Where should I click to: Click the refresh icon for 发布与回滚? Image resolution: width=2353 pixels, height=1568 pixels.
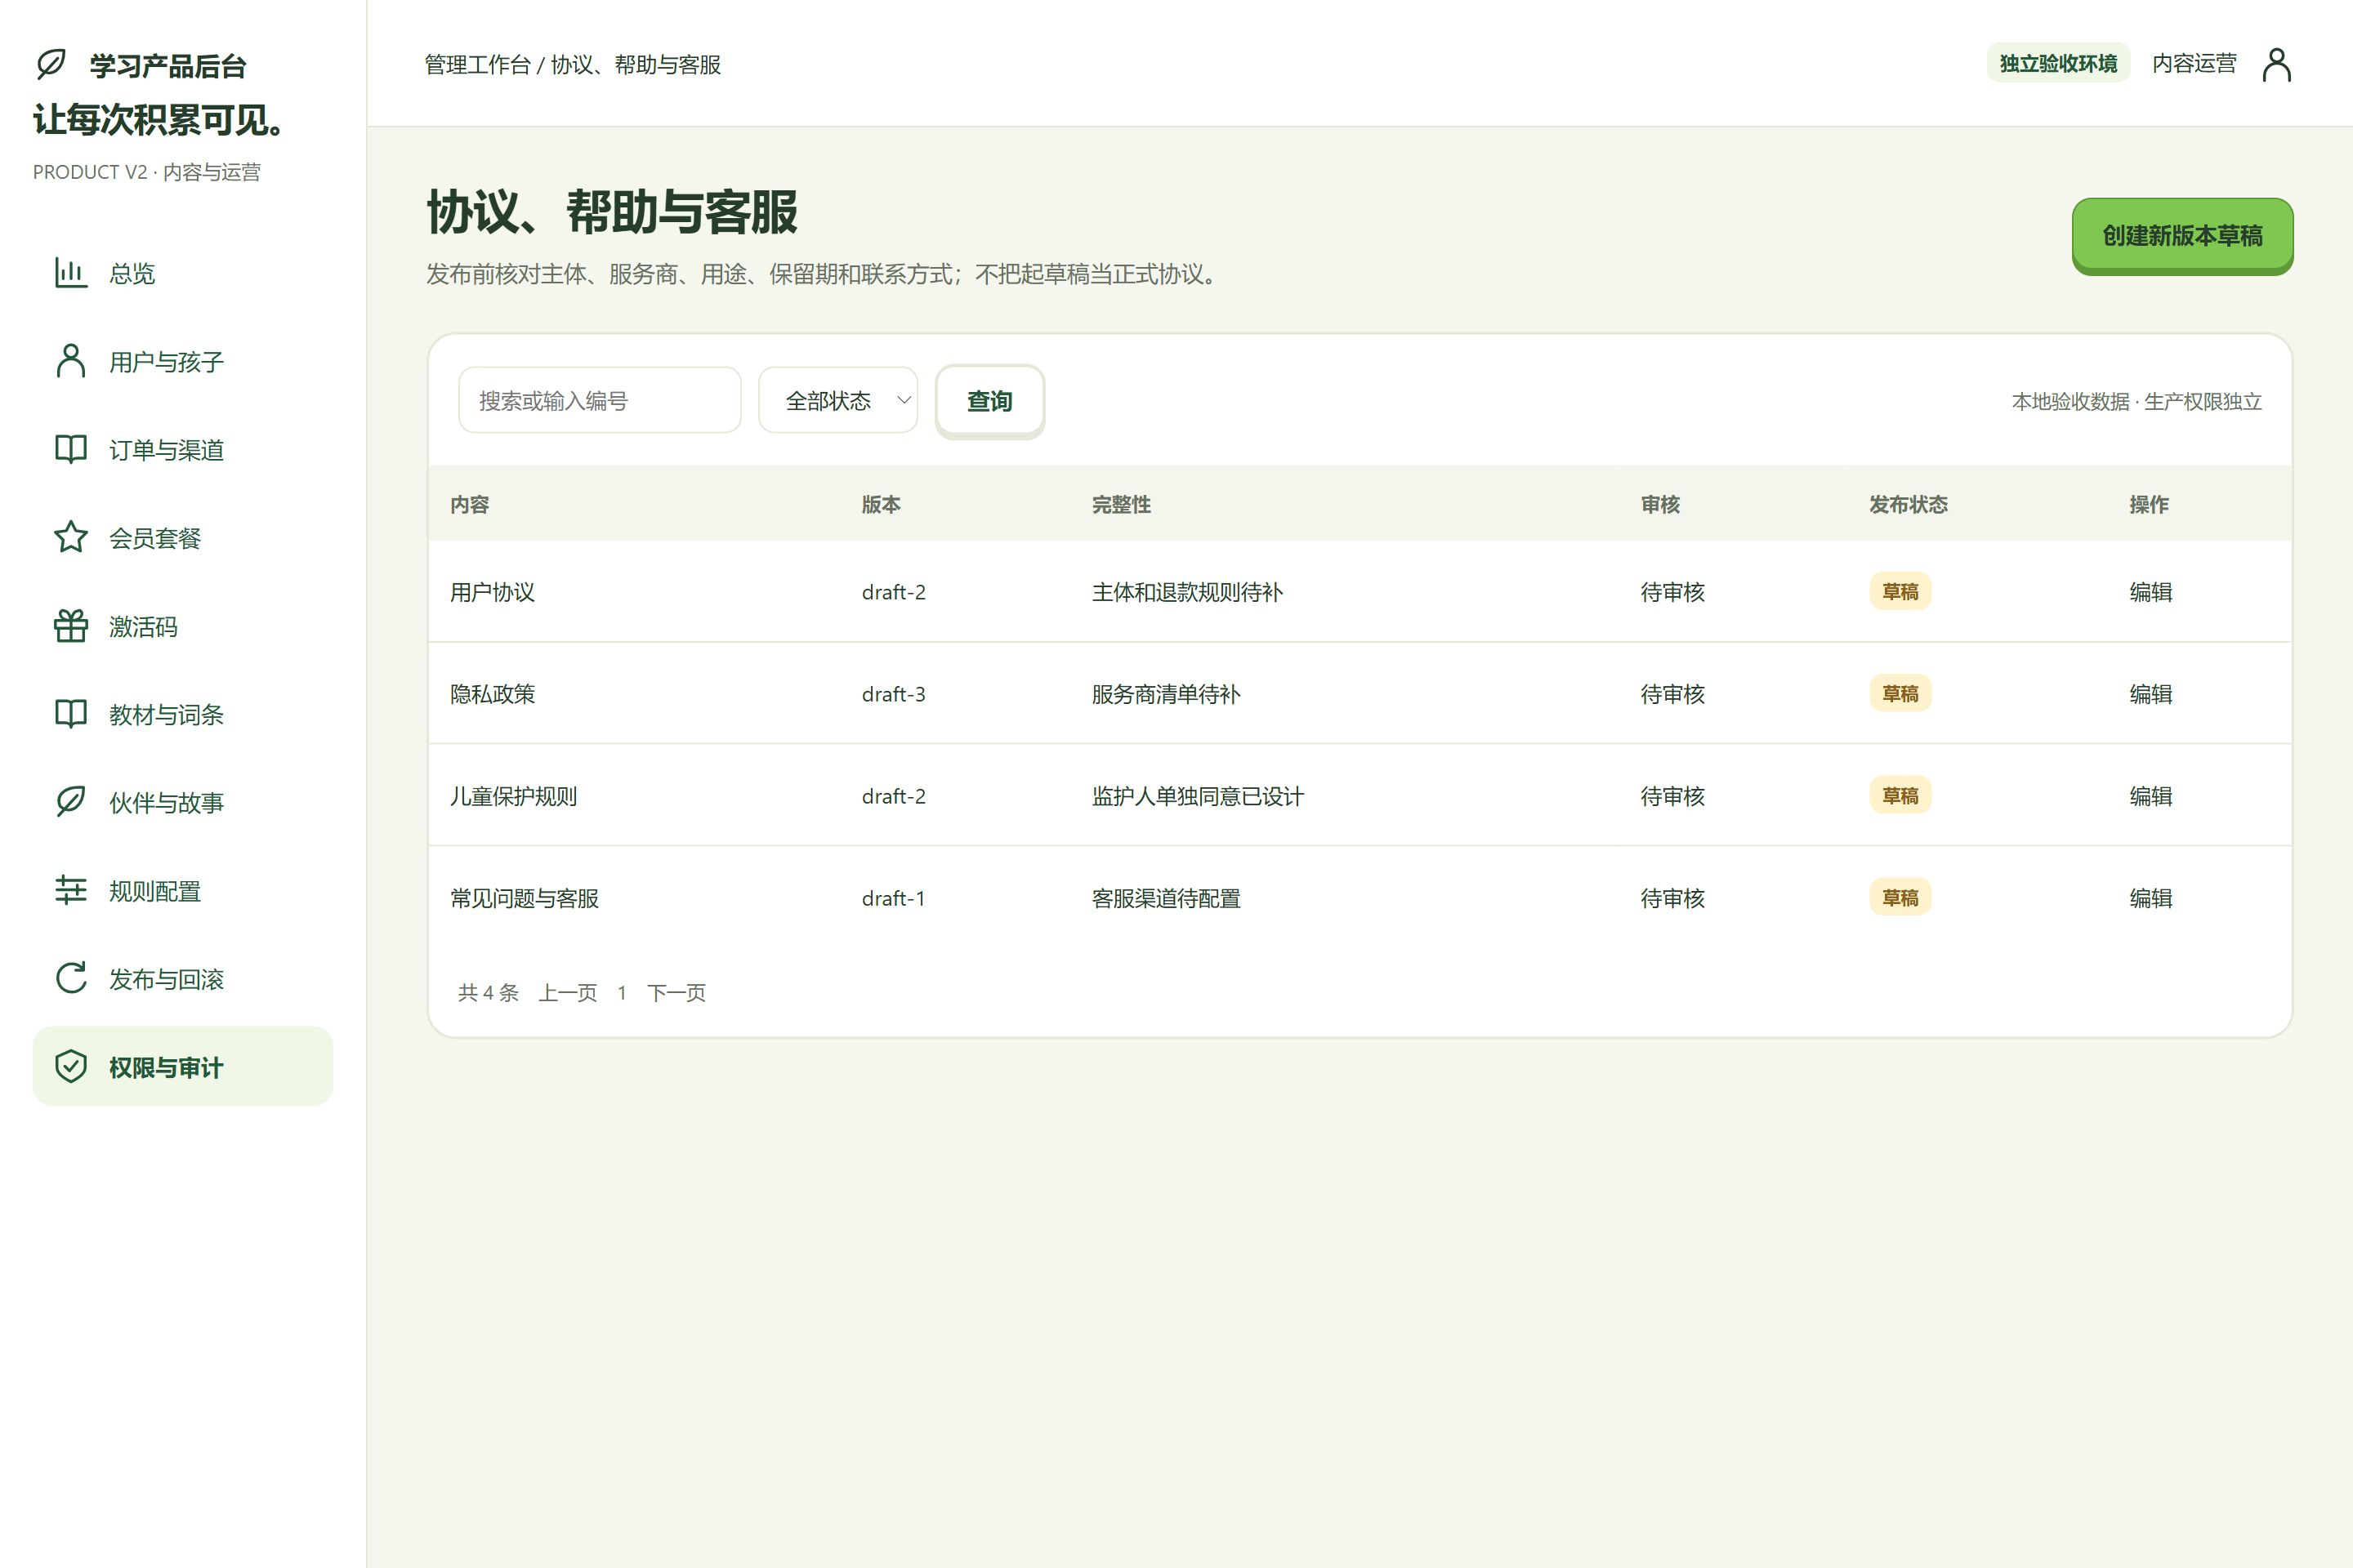pos(71,978)
